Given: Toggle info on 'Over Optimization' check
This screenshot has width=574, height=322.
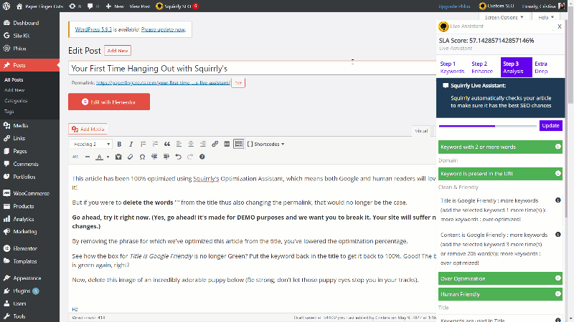Looking at the screenshot, I should (x=558, y=278).
